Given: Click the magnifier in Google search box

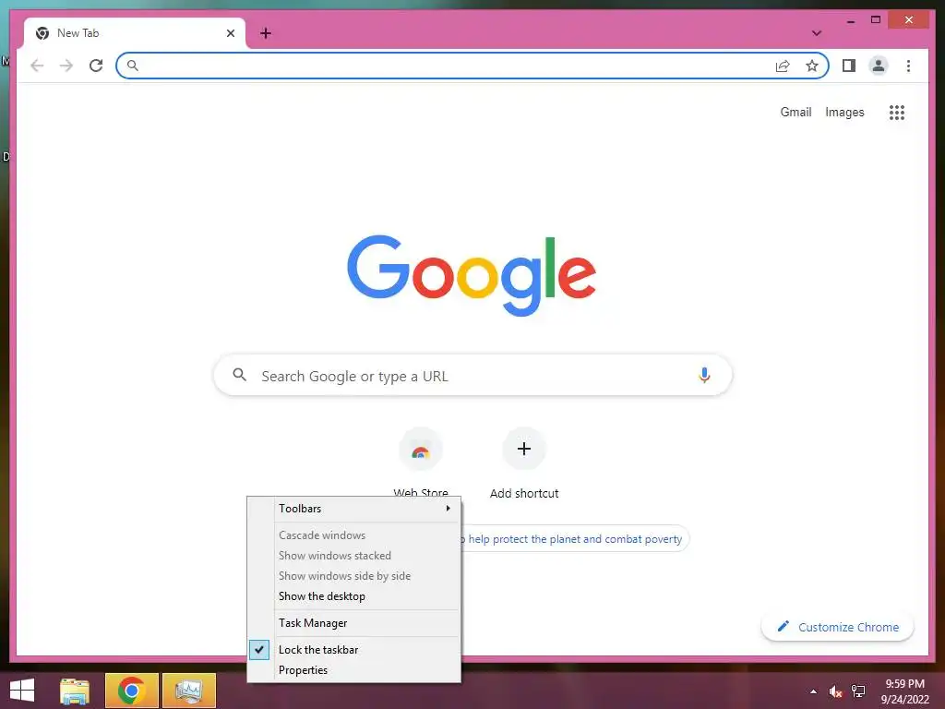Looking at the screenshot, I should click(x=239, y=375).
